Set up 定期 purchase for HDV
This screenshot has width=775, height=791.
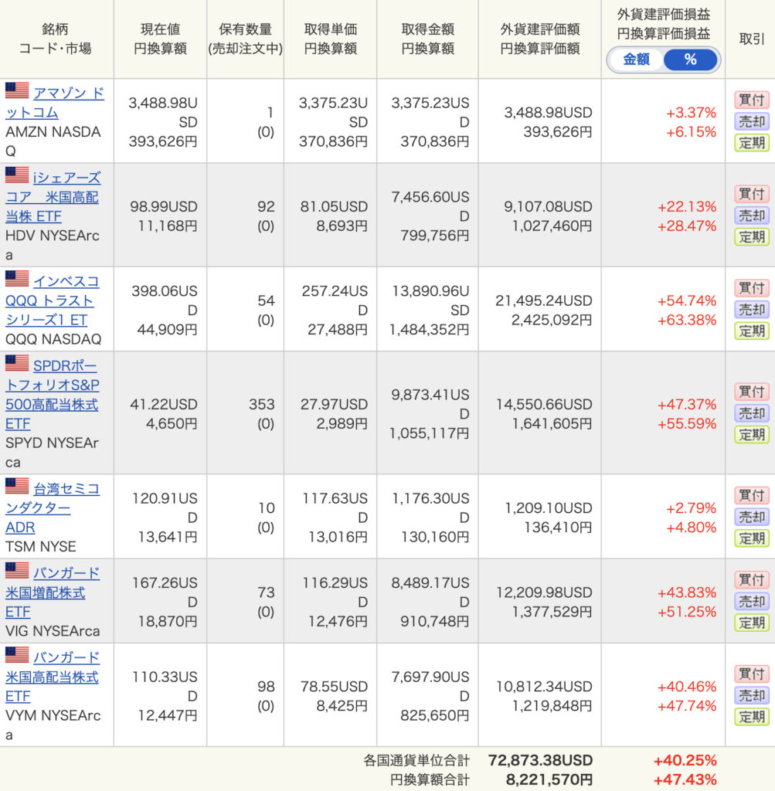coord(751,236)
